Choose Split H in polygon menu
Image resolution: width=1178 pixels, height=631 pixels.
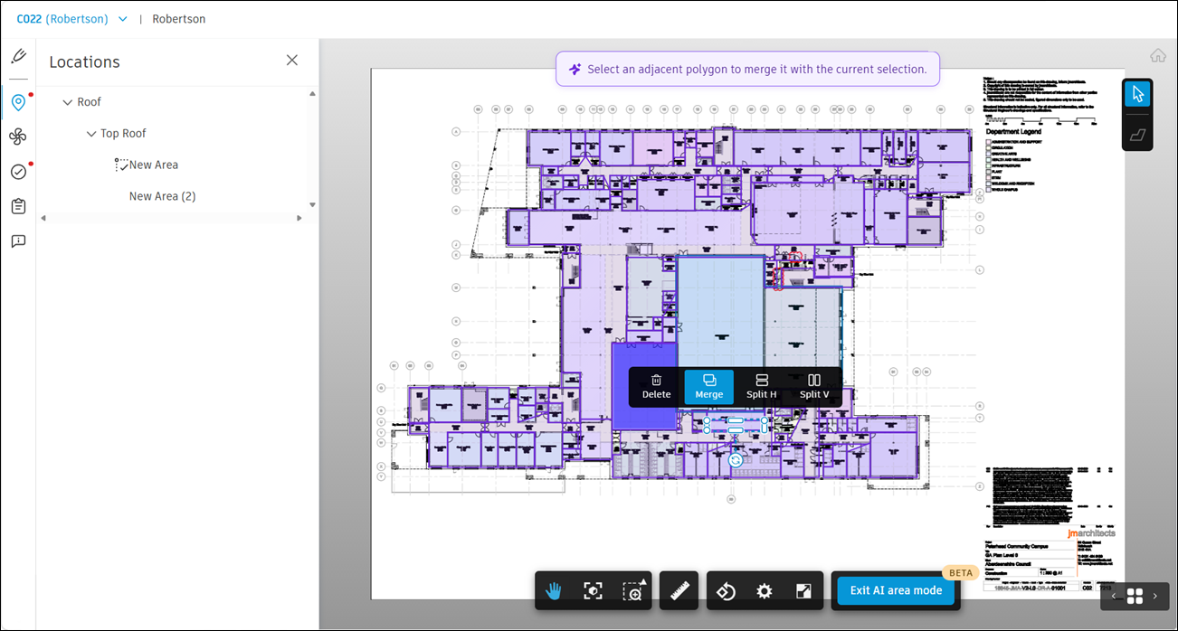tap(762, 387)
